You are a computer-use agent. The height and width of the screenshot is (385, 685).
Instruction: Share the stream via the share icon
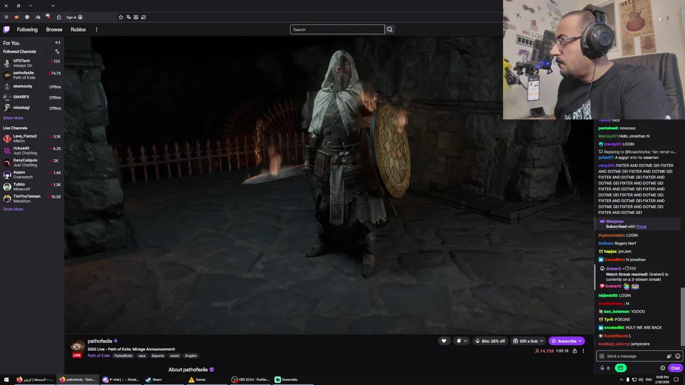(575, 351)
